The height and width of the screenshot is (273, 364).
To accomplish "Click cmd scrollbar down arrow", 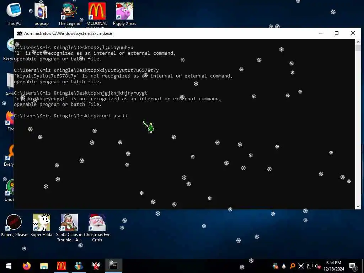I will (x=358, y=206).
